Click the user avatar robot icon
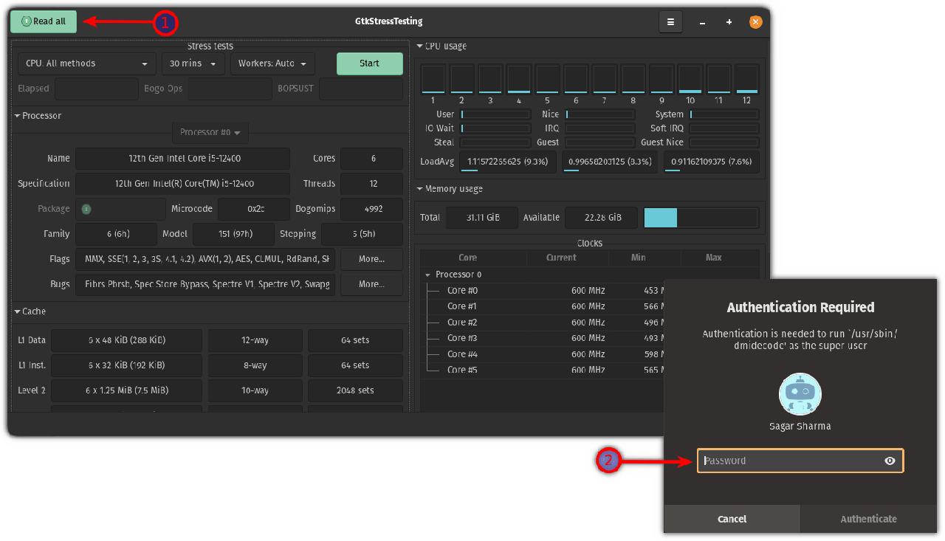Screen dimensions: 945x541 [x=800, y=395]
